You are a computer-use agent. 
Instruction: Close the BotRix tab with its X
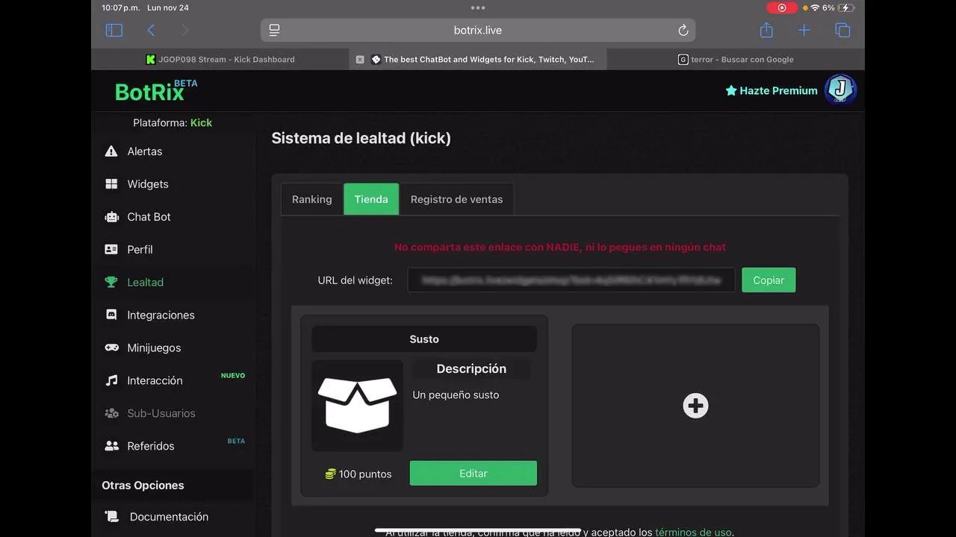pyautogui.click(x=360, y=60)
